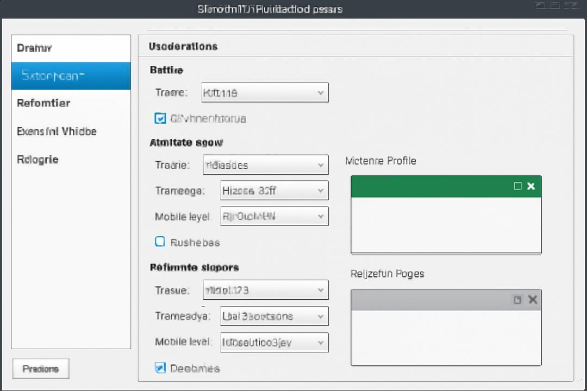Click the maximize icon in green Profile header
Viewport: 587px width, 391px height.
point(518,186)
